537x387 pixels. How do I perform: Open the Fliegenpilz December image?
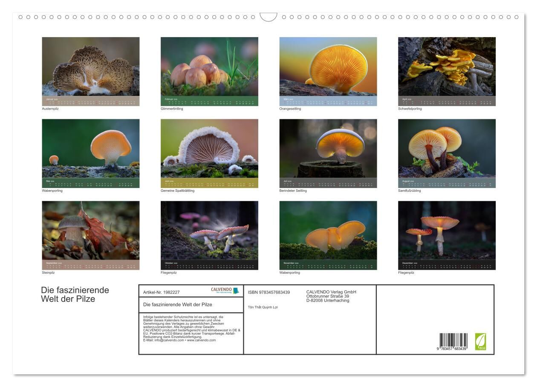pyautogui.click(x=447, y=230)
